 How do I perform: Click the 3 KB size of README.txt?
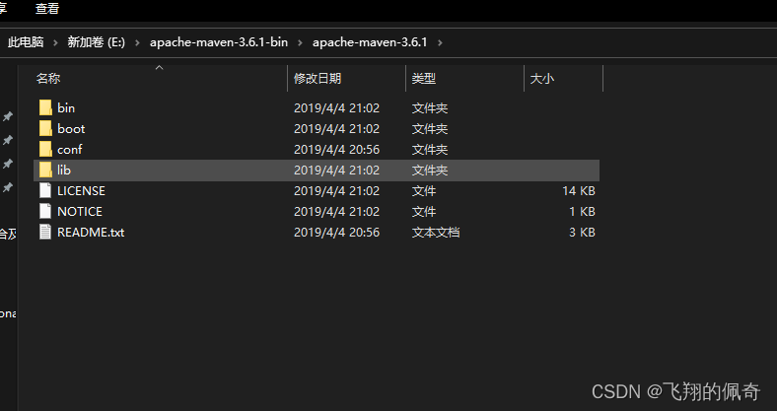[x=582, y=233]
